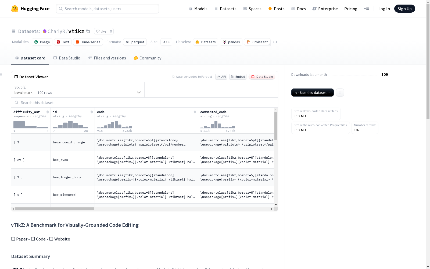
Task: Filter by Time-series modality tag
Action: (88, 42)
